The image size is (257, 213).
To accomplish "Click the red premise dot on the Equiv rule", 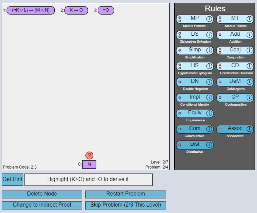I will [x=179, y=113].
